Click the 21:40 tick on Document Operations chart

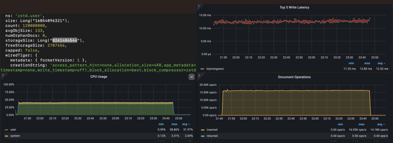click(x=220, y=118)
